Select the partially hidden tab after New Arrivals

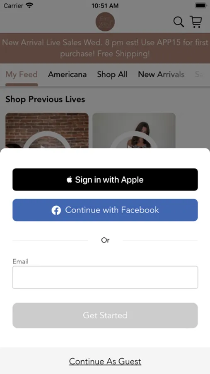(x=199, y=74)
